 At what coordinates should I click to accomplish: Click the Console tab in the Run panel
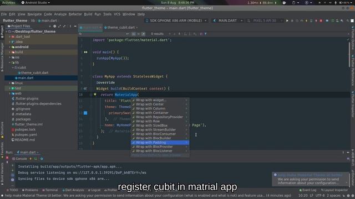click(19, 159)
